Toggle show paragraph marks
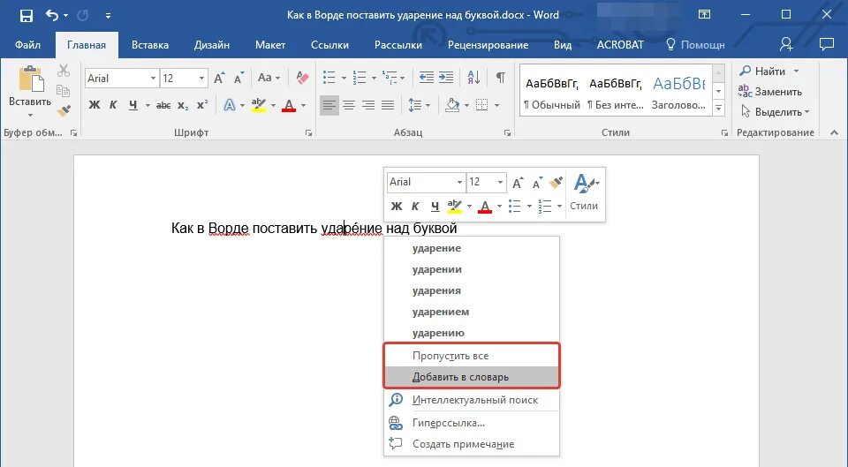Screen dimensions: 848x467 tap(501, 78)
